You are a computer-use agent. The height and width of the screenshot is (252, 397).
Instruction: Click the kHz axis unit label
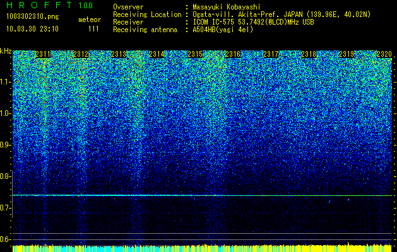coord(6,51)
